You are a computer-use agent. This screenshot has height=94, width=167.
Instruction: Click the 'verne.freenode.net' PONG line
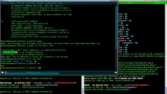click(x=109, y=81)
